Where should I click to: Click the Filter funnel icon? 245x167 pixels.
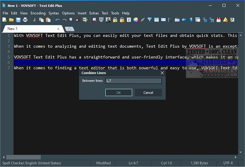click(x=149, y=20)
